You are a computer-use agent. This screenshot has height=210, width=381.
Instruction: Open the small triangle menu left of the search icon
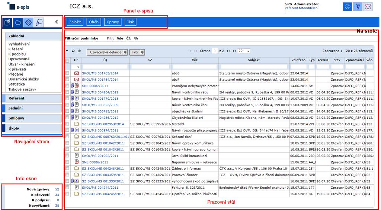coord(67,51)
